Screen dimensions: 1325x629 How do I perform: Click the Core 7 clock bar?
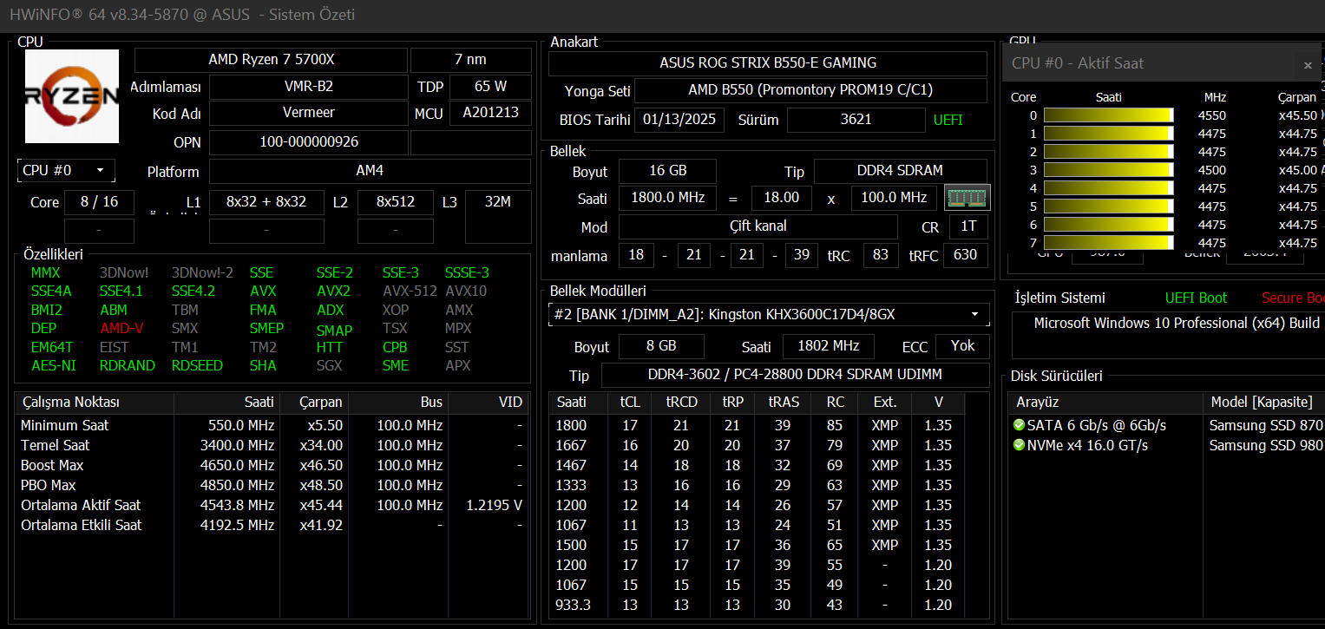[1108, 243]
